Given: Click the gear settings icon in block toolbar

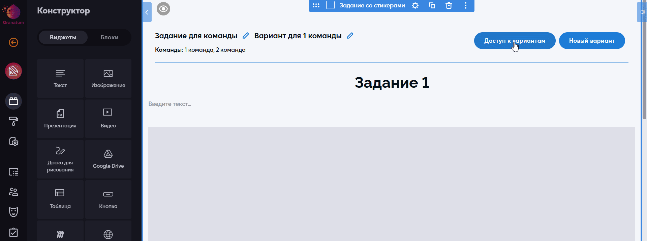Looking at the screenshot, I should point(415,6).
